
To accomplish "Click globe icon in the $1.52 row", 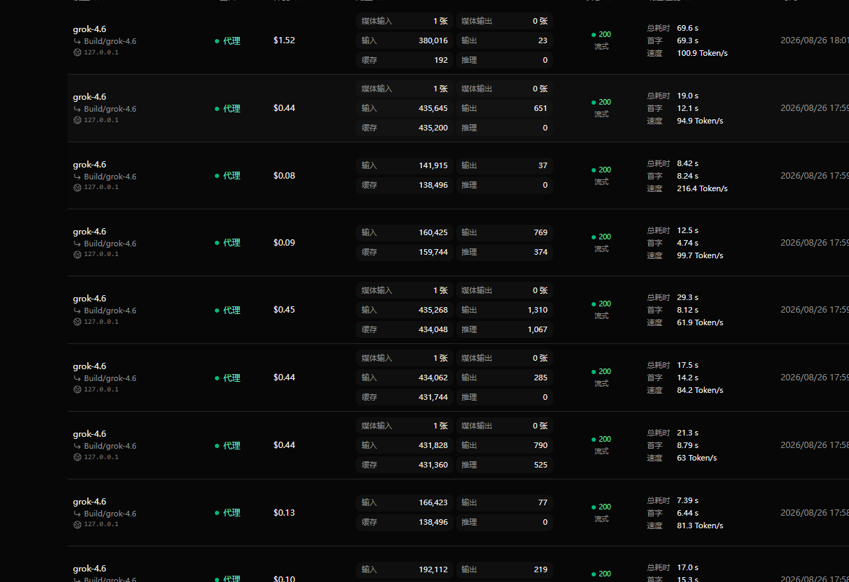I will (77, 52).
